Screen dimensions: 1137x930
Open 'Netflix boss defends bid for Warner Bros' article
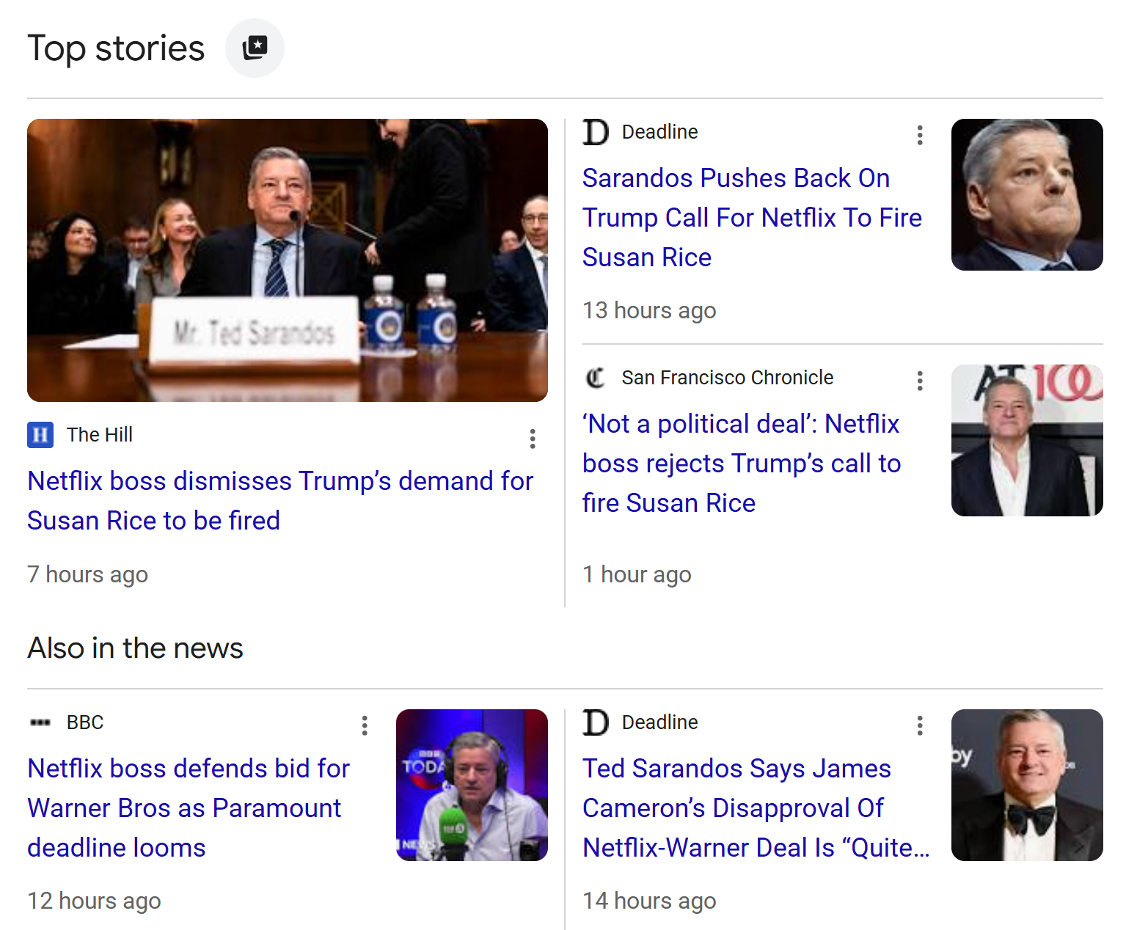coord(189,808)
